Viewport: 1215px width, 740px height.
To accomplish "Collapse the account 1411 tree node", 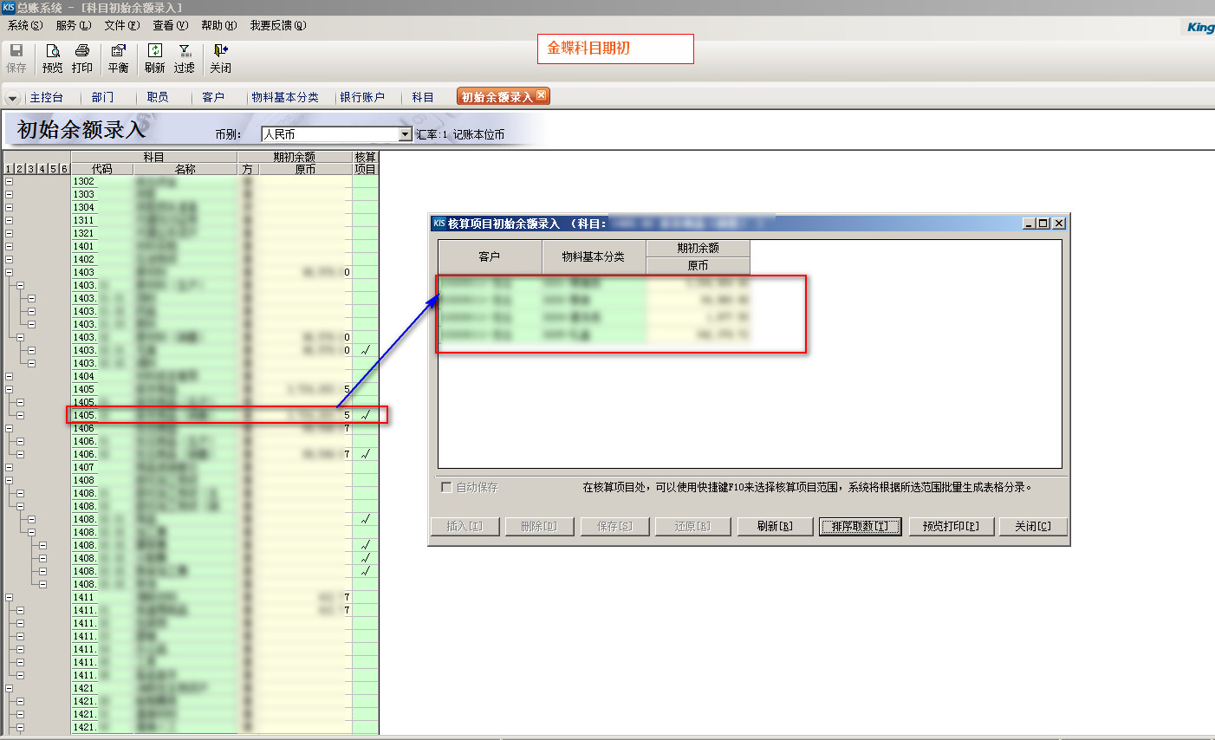I will [x=9, y=597].
